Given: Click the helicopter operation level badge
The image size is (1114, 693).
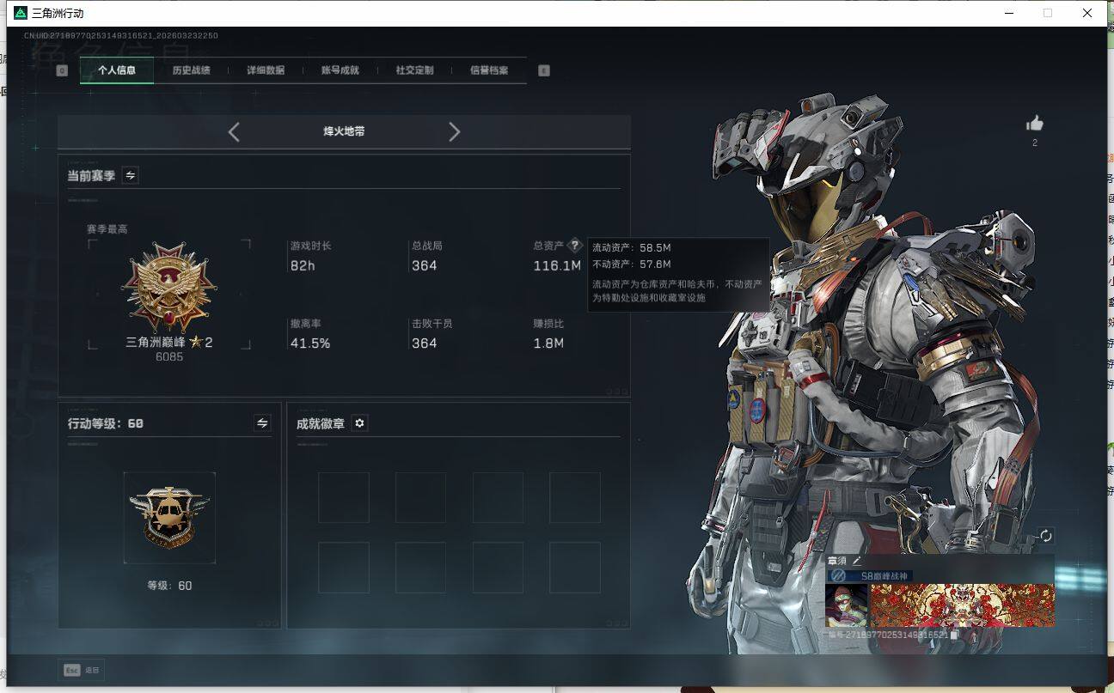Looking at the screenshot, I should [x=169, y=517].
